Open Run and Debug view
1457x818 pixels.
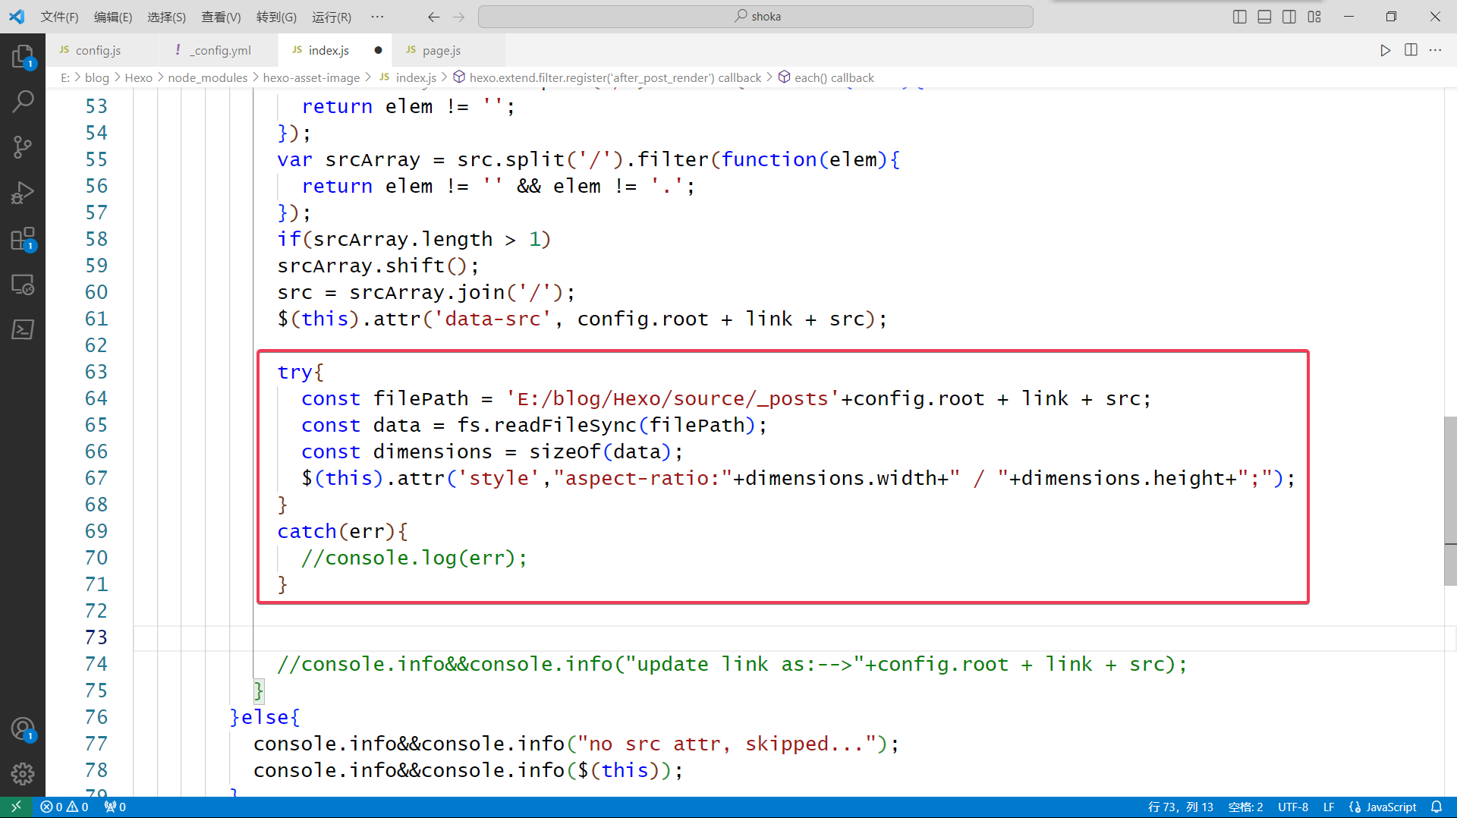coord(23,193)
